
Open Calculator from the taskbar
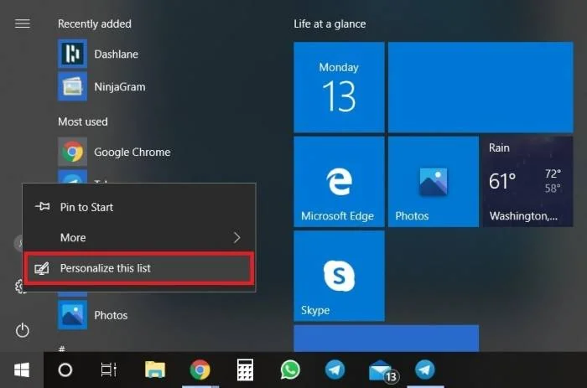(245, 370)
